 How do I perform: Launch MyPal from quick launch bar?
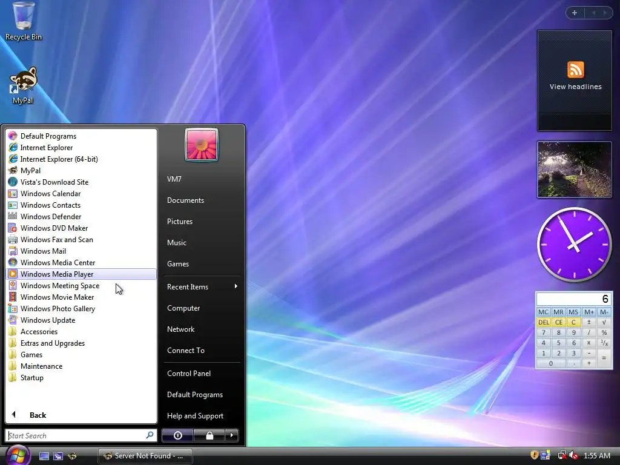[x=72, y=456]
